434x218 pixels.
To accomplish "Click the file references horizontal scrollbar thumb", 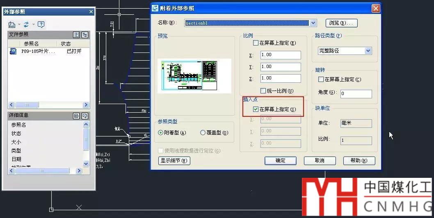I will pyautogui.click(x=27, y=105).
